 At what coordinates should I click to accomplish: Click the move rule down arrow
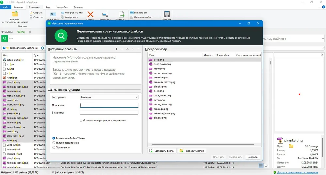(133, 49)
